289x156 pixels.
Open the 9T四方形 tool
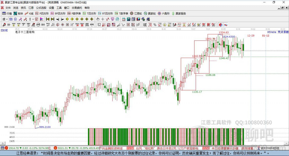pos(106,14)
